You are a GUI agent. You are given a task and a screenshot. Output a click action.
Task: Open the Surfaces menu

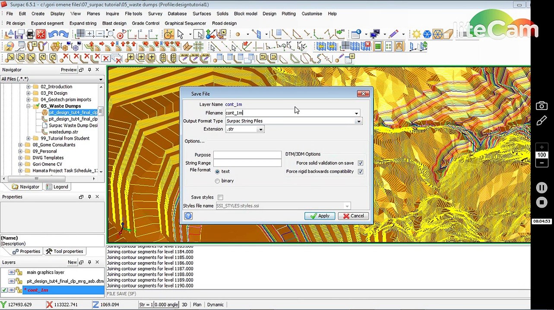tap(202, 14)
